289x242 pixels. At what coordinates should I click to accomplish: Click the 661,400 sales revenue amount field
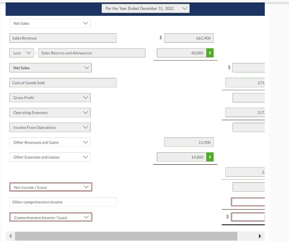[189, 38]
